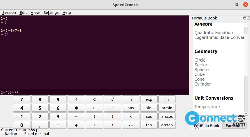Click the division ÷ key
Viewport: 250px width, 137px height.
pos(76,99)
